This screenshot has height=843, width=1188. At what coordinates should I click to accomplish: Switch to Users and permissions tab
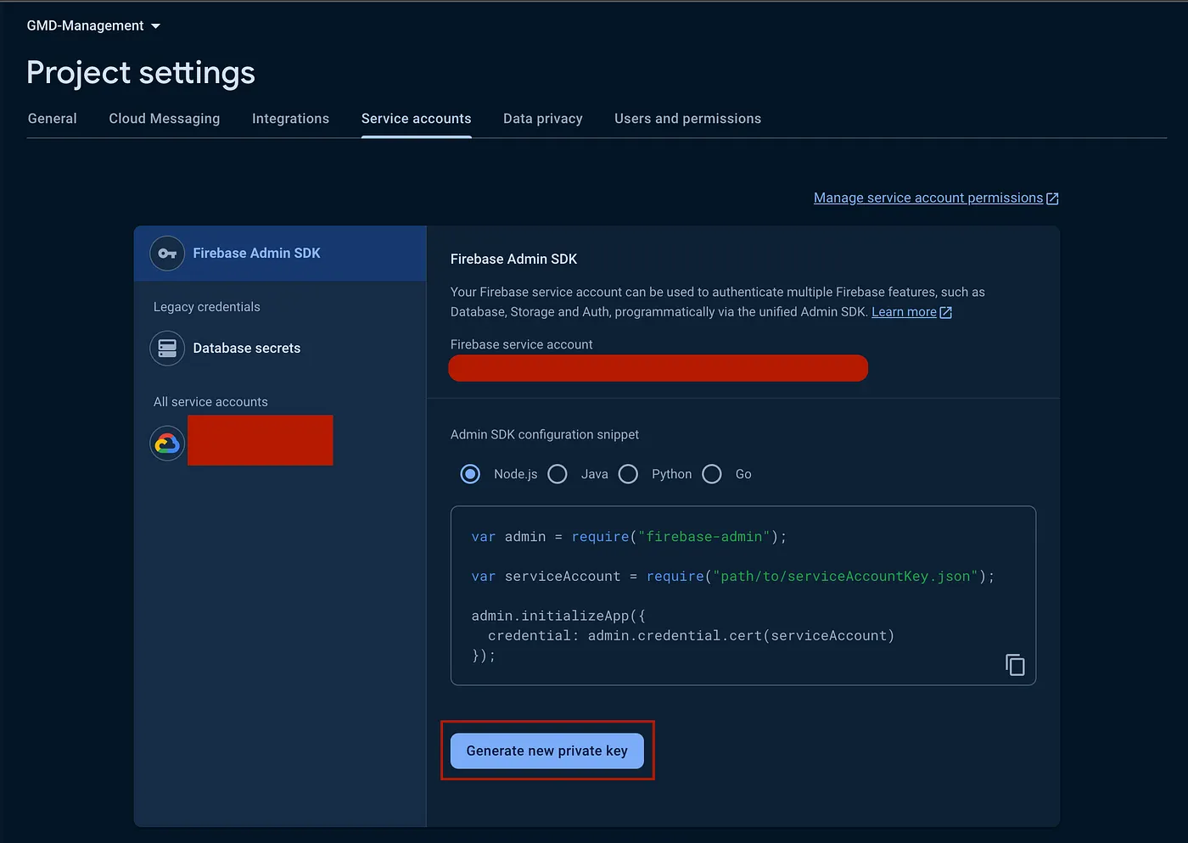(687, 119)
